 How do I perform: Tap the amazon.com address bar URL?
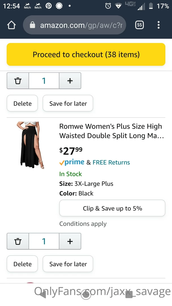81,25
